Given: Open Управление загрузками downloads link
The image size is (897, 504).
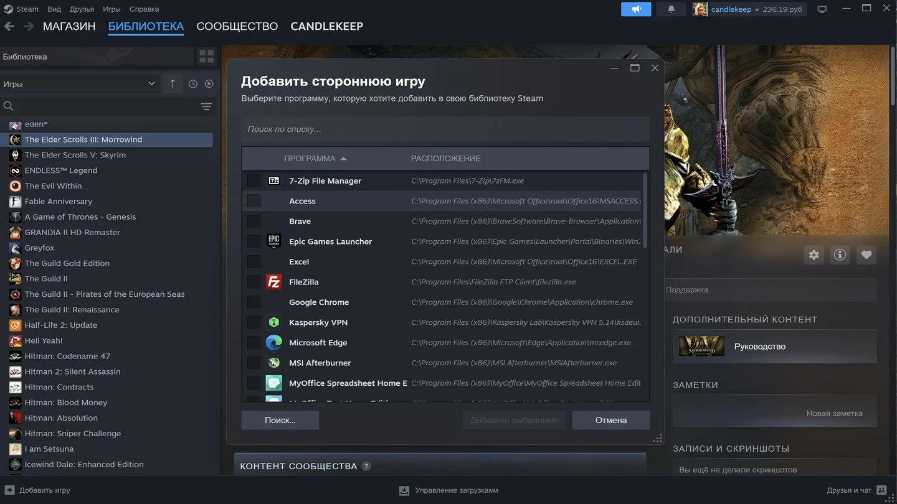Looking at the screenshot, I should tap(448, 490).
